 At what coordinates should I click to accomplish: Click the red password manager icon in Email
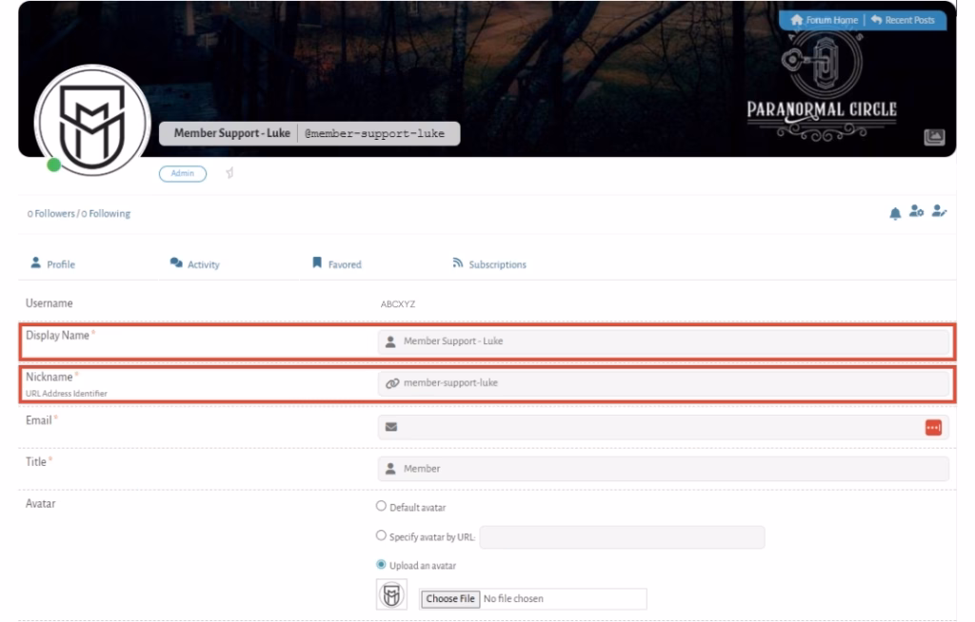933,428
